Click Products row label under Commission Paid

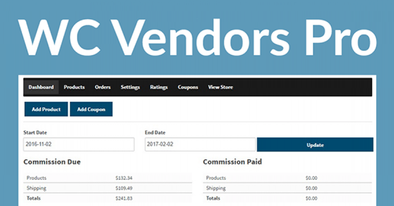[x=216, y=178]
